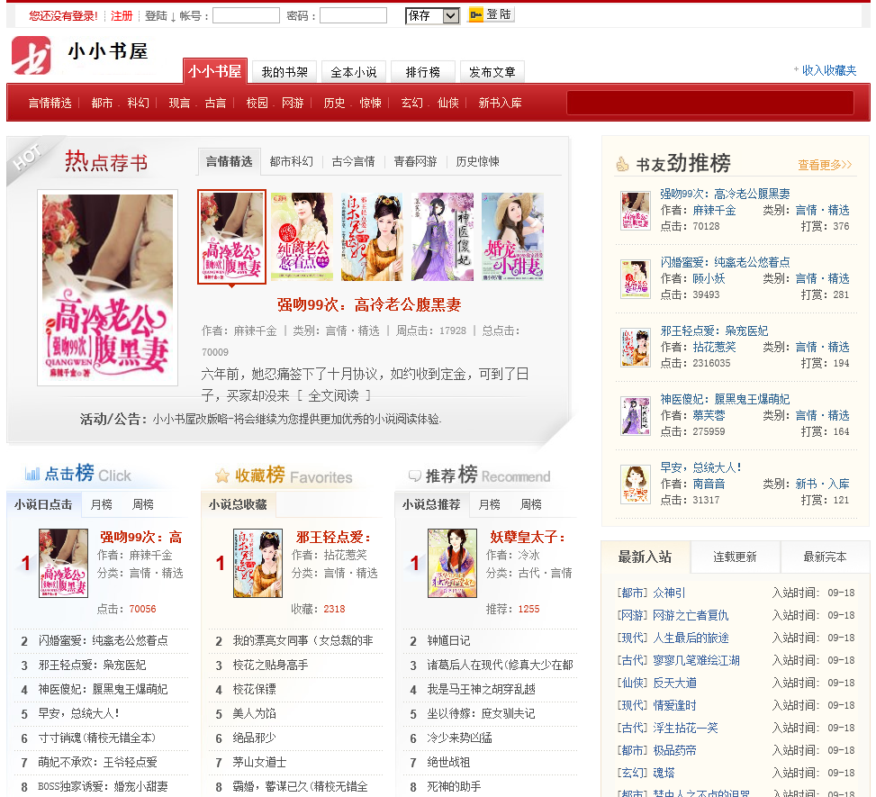Image resolution: width=876 pixels, height=797 pixels.
Task: Click 收入收藏夹 add to favorites link
Action: point(829,70)
